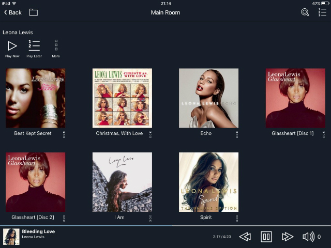Open the More options icon under Leona Lewis

click(56, 45)
